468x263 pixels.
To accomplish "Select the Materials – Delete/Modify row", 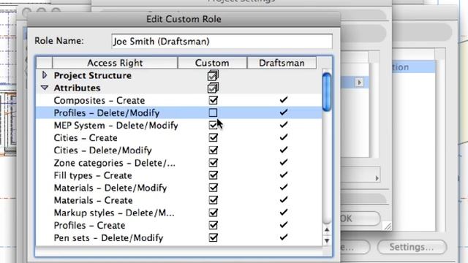I will (x=179, y=188).
